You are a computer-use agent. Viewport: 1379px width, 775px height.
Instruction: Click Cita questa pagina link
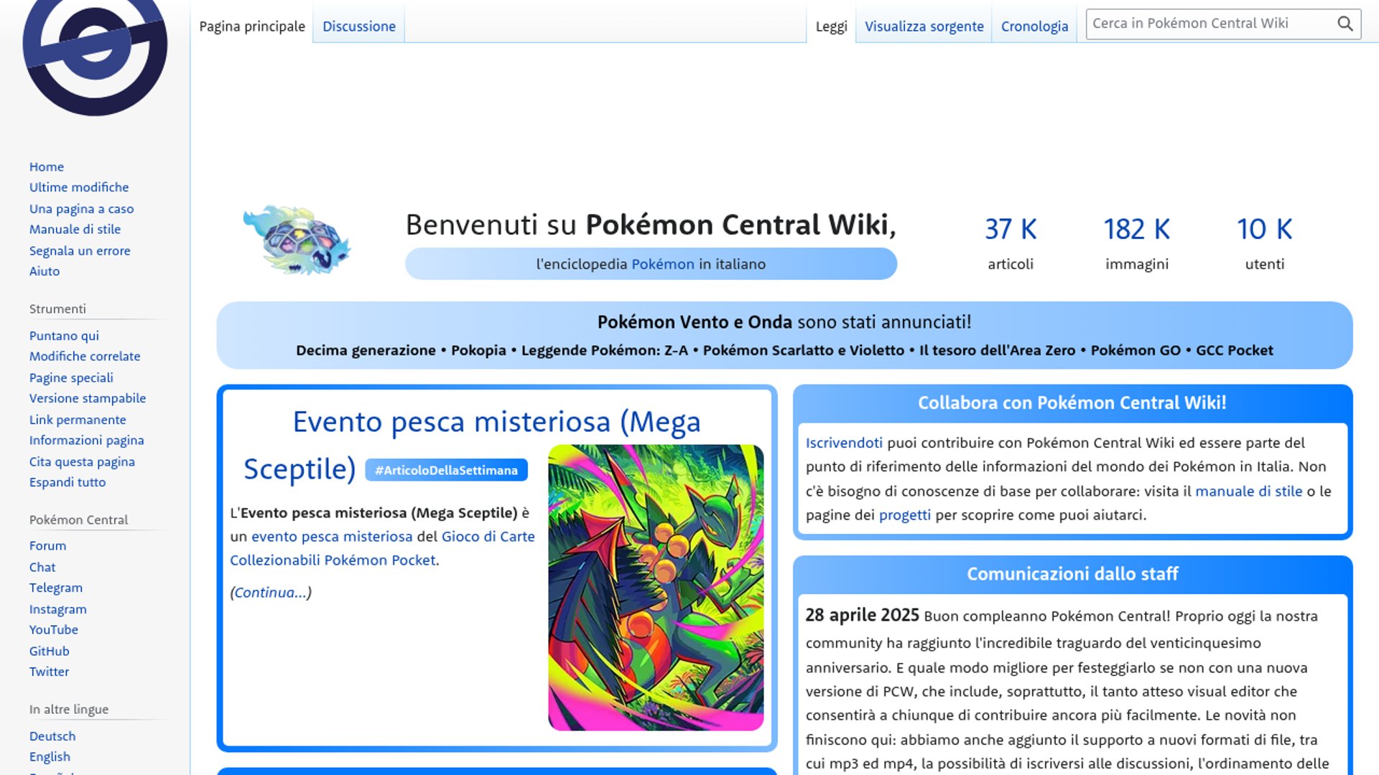click(x=82, y=461)
